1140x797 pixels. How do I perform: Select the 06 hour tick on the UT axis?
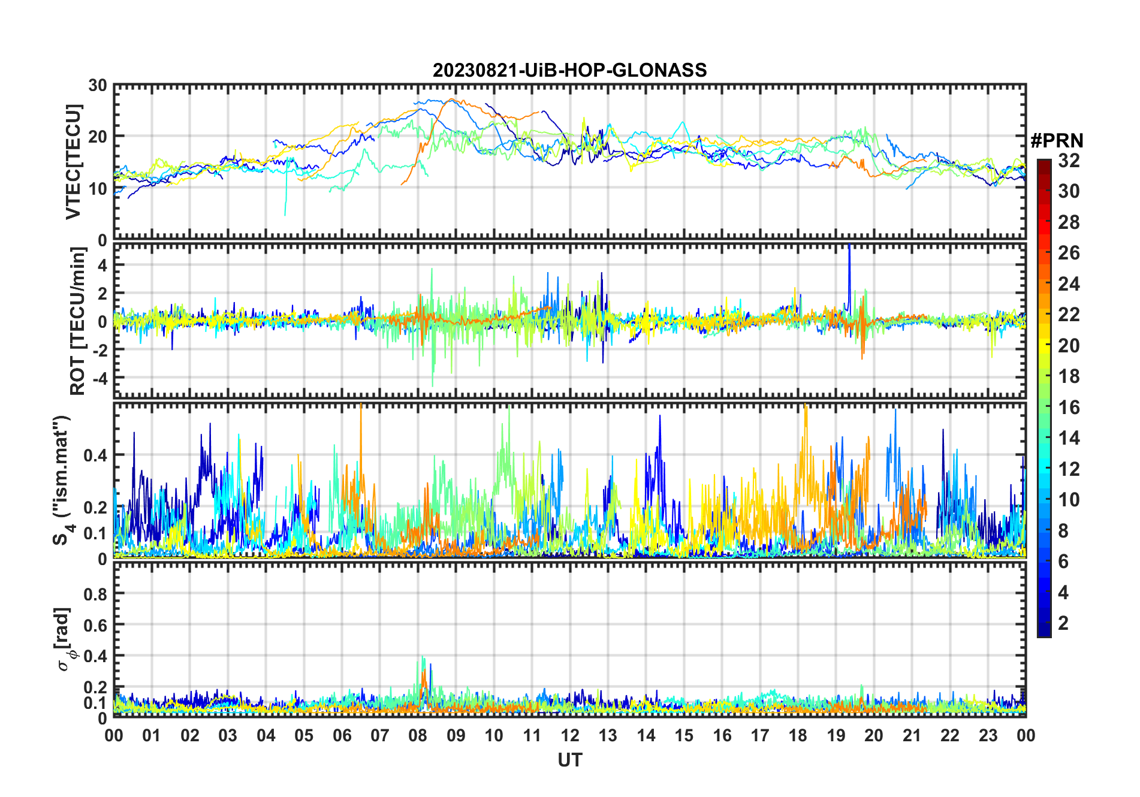click(x=342, y=735)
